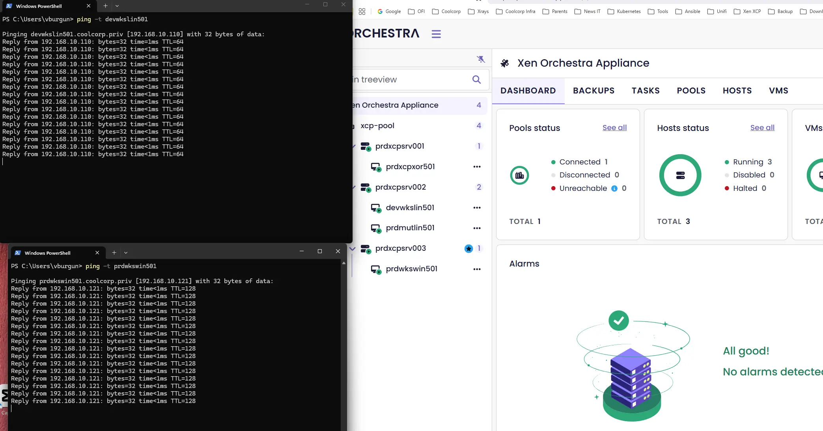
Task: Open the ellipsis menu for prdwkswin501
Action: pyautogui.click(x=477, y=269)
